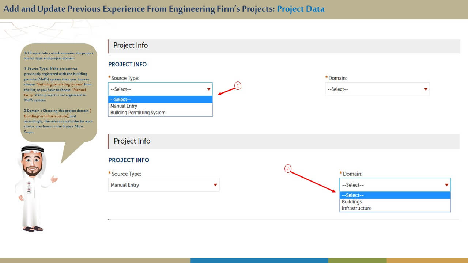Viewport: 468px width, 263px height.
Task: Click the upper Source Type dropdown arrow
Action: (x=209, y=89)
